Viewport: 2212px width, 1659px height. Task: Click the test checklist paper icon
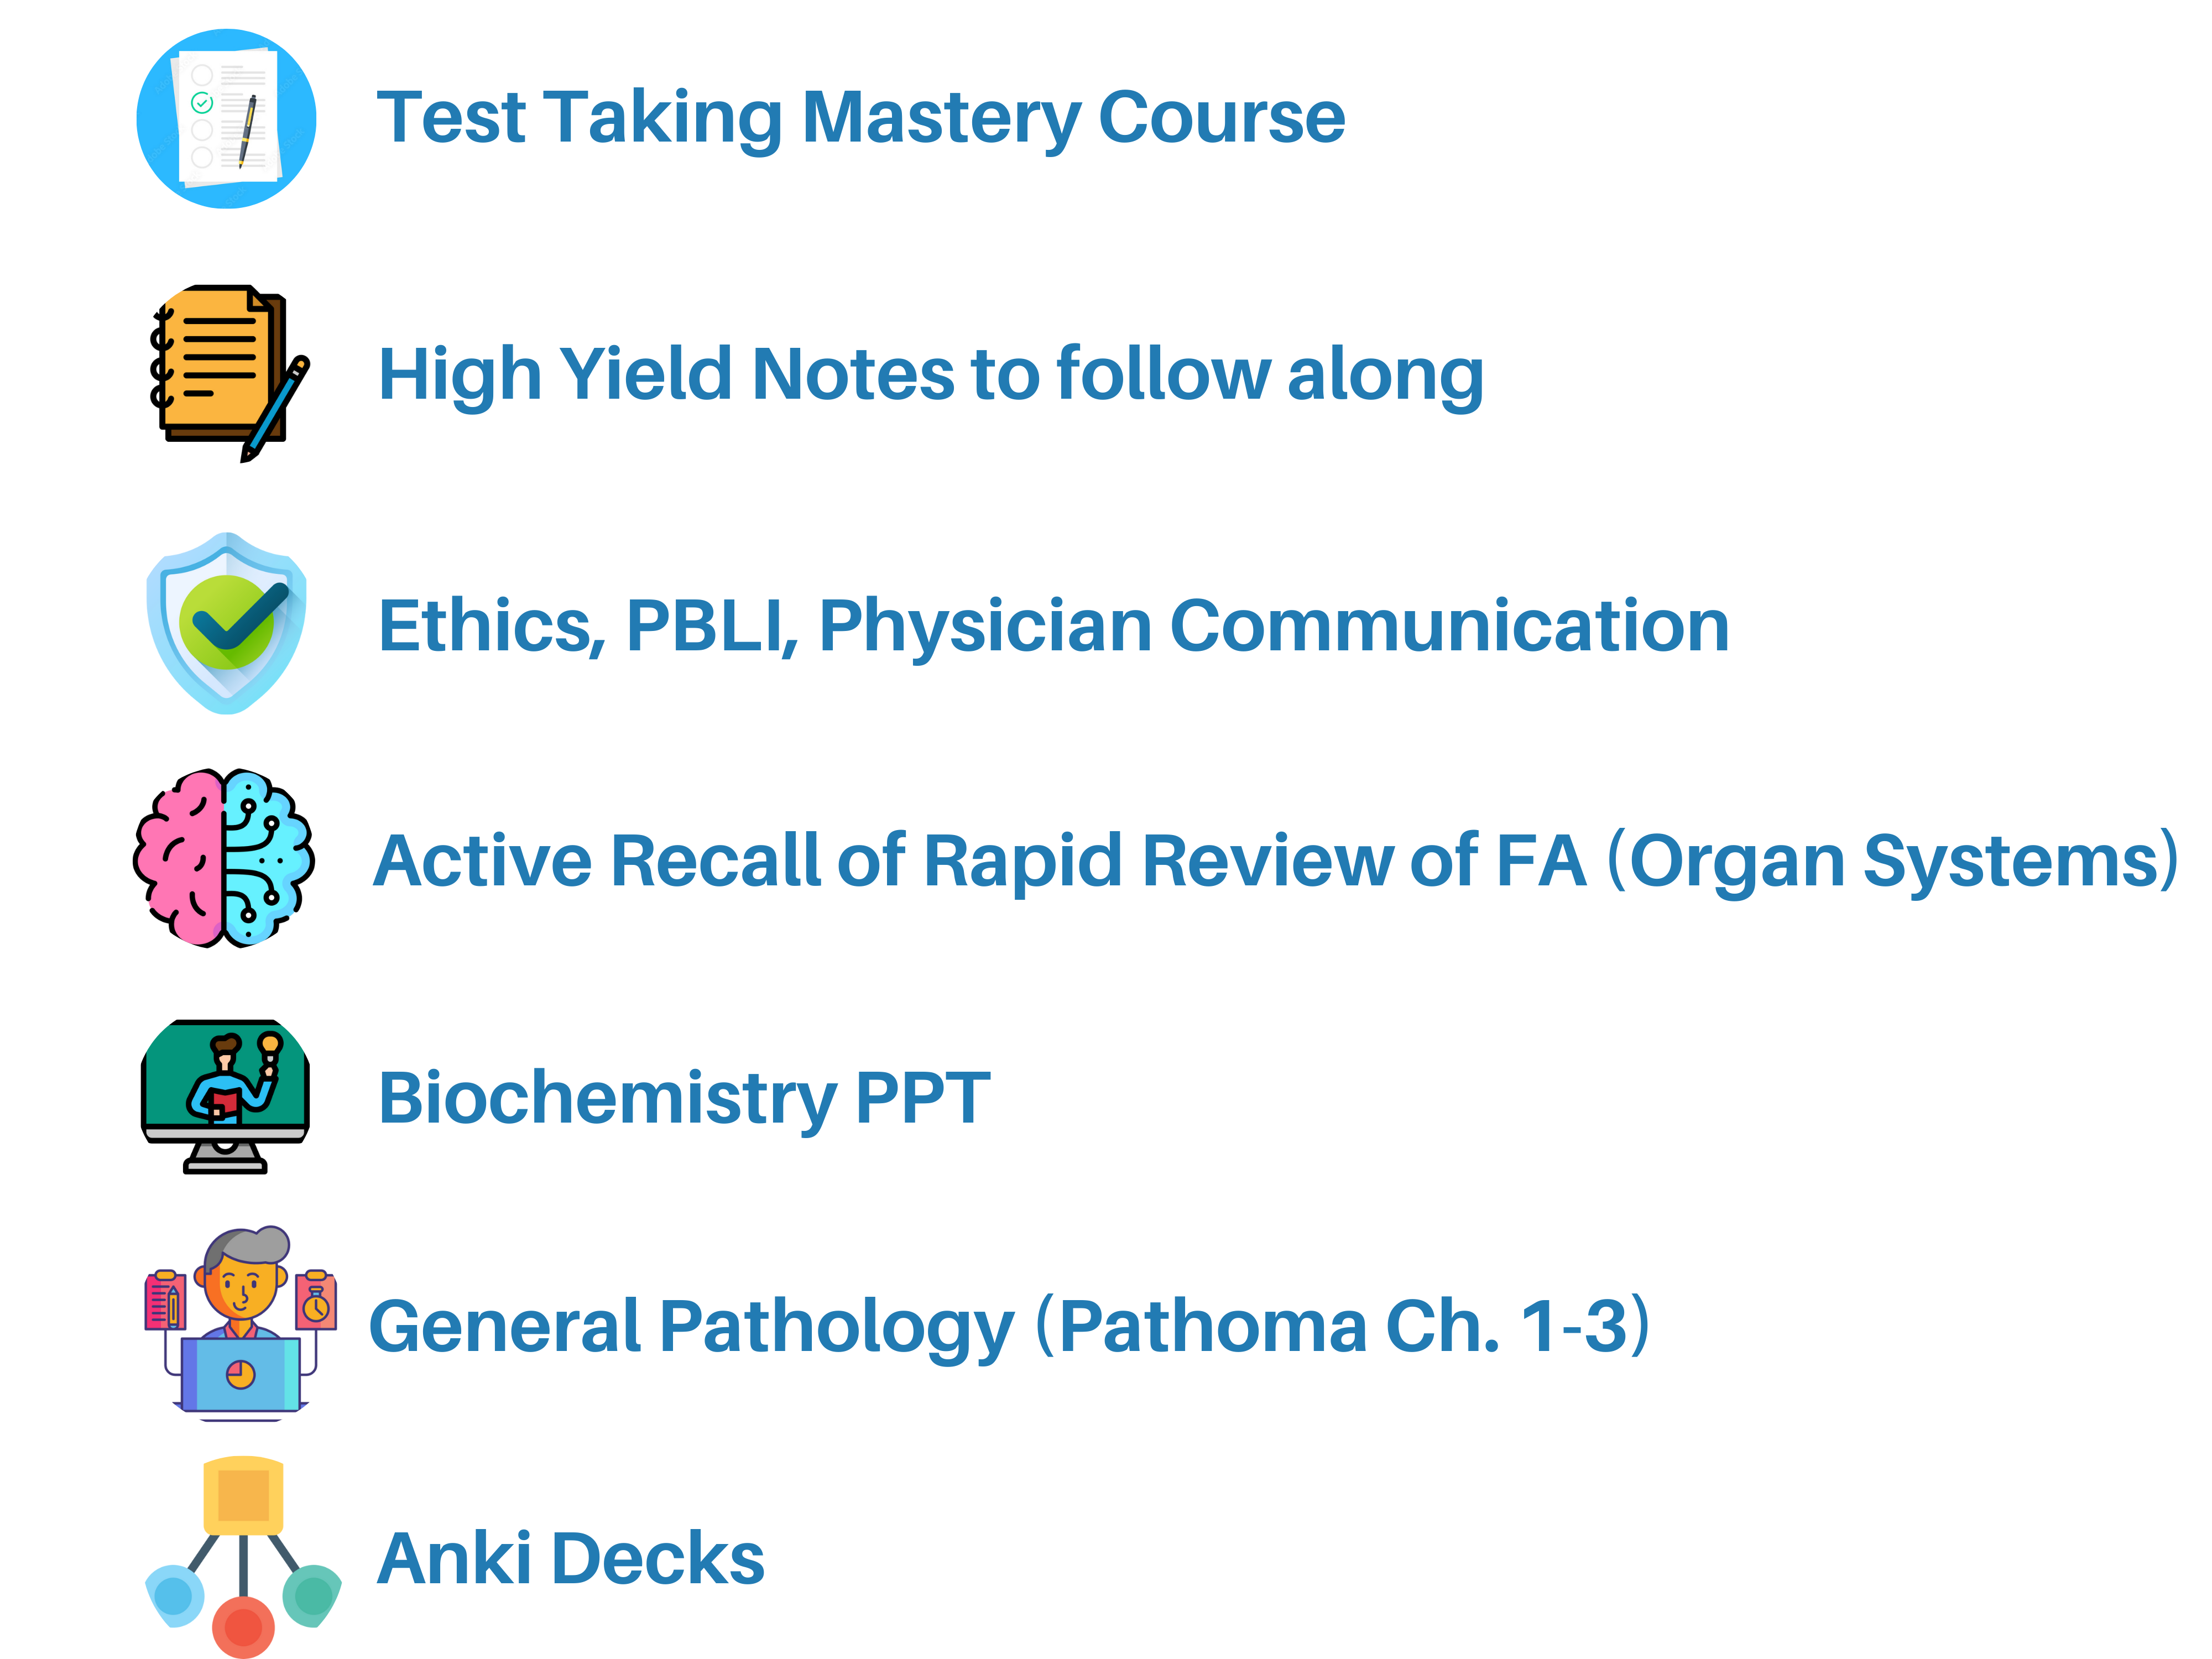pos(227,118)
